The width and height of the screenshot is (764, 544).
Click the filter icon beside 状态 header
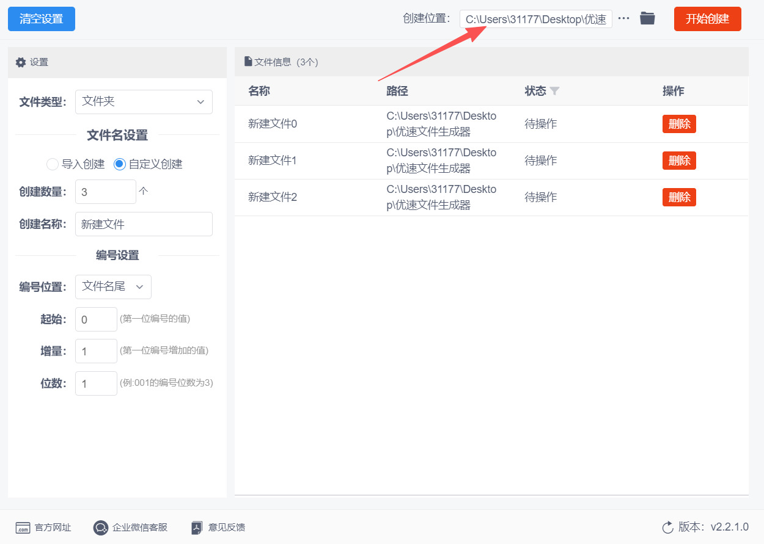554,91
